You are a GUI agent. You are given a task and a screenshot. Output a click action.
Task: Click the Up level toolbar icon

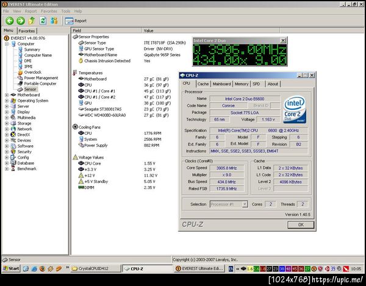click(x=30, y=20)
